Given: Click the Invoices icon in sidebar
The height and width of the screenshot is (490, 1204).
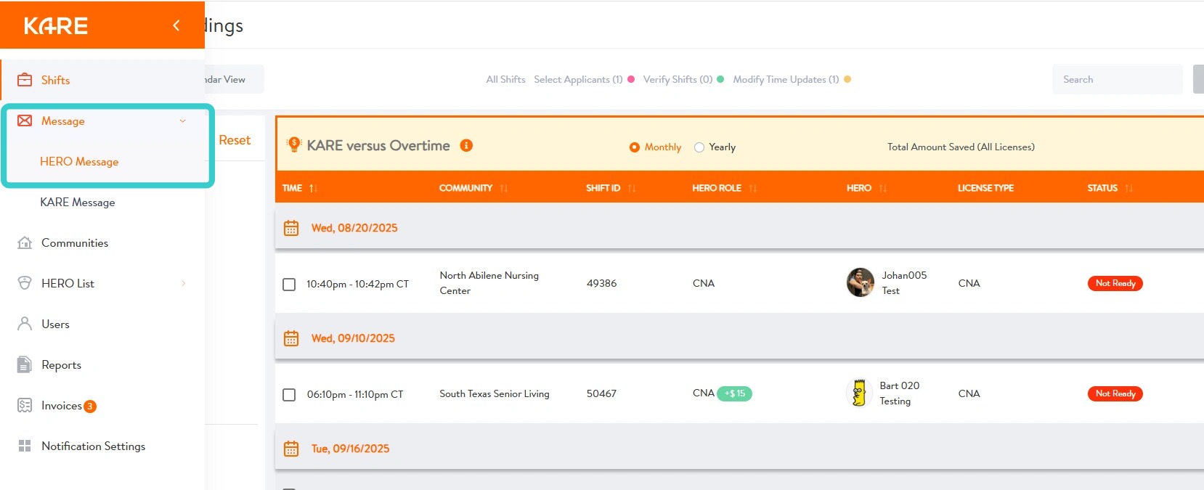Looking at the screenshot, I should point(25,405).
